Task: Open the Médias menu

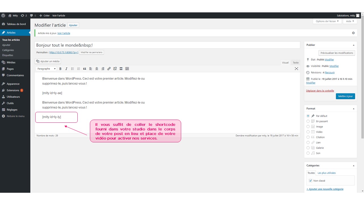Action: pos(15,62)
